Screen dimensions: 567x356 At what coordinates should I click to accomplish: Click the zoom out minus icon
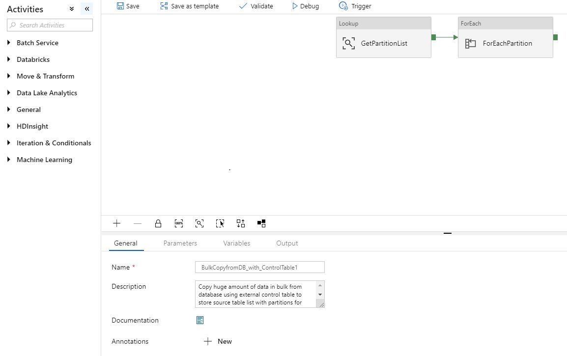(138, 224)
